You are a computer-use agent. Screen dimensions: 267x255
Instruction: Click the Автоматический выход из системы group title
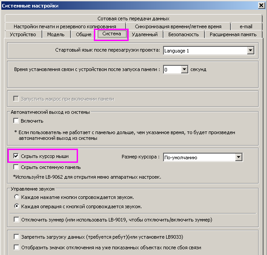point(50,112)
